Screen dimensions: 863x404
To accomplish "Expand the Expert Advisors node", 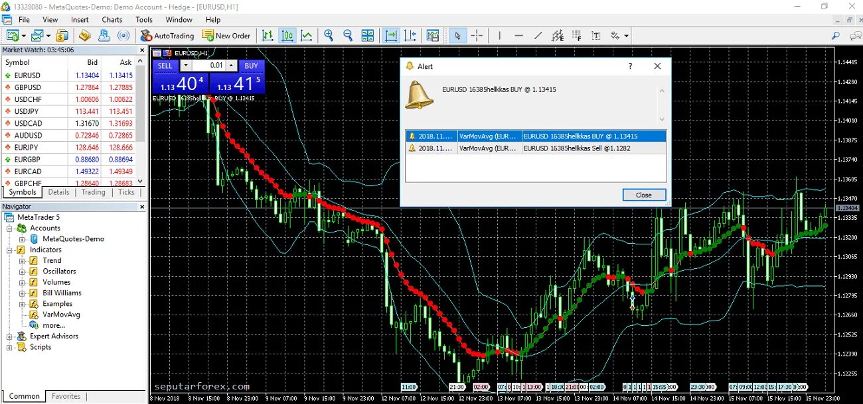I will 10,336.
